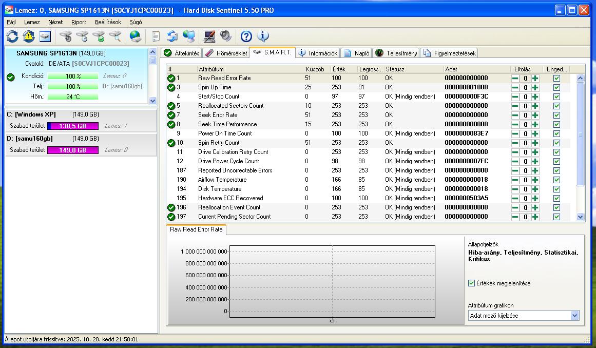
Task: Toggle the Értékek megjelenítése checkbox
Action: pyautogui.click(x=472, y=283)
